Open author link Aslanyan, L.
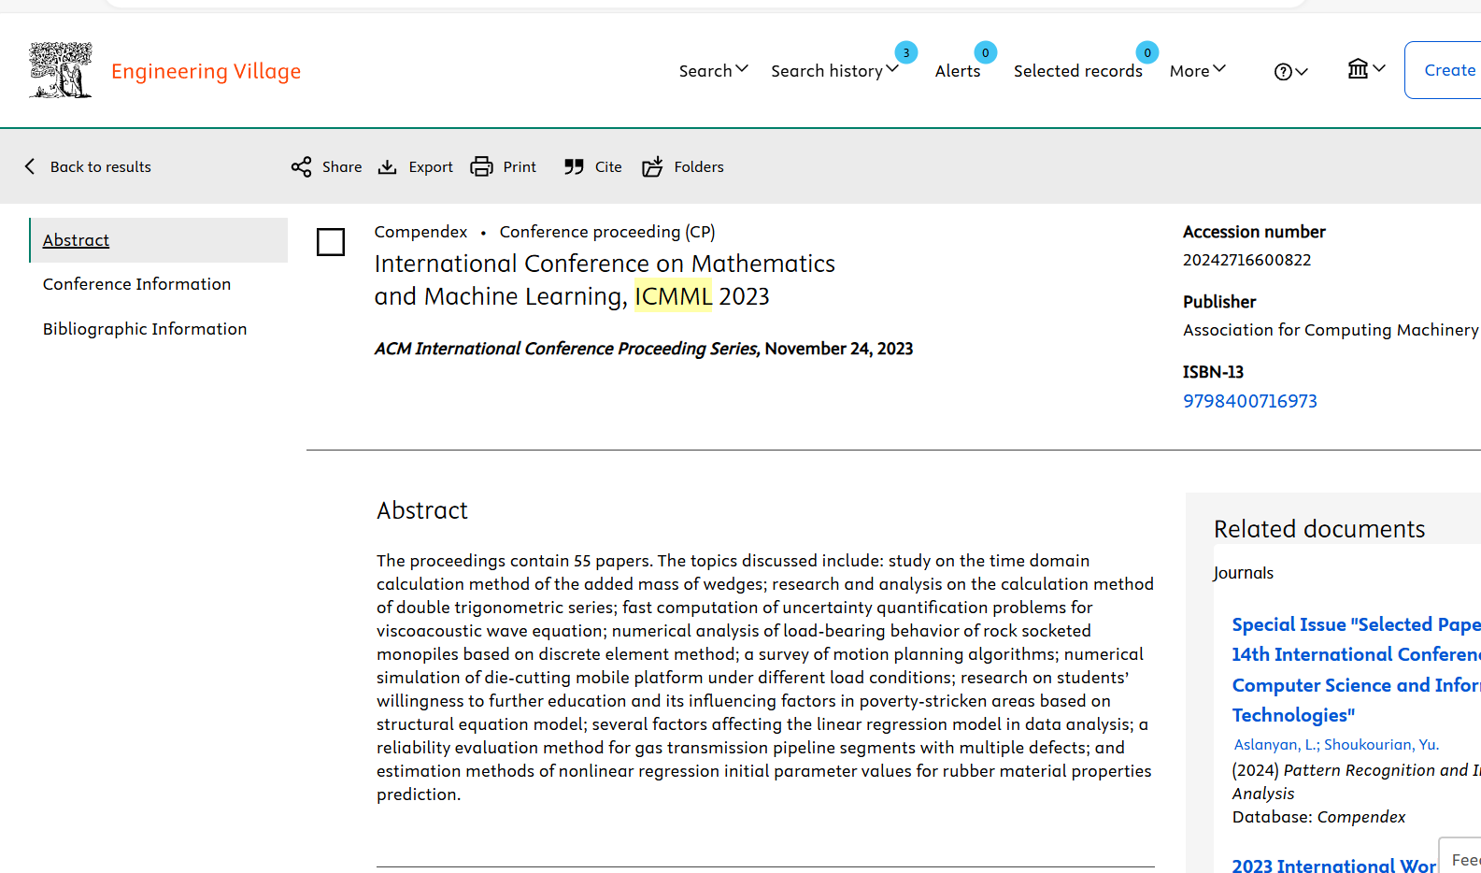 coord(1276,745)
